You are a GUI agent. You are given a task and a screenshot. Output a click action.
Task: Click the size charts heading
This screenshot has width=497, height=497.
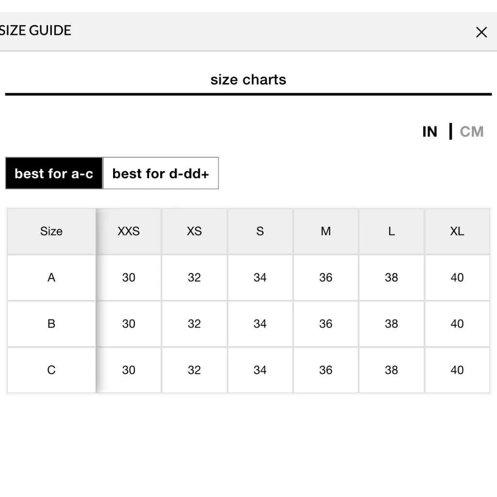tap(248, 80)
